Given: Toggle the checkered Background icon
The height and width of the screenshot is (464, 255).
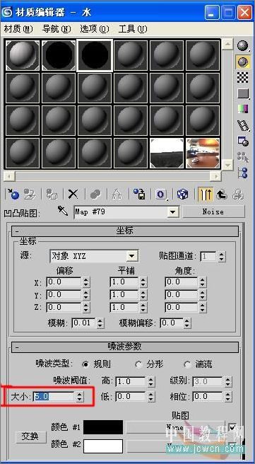Looking at the screenshot, I should 242,77.
